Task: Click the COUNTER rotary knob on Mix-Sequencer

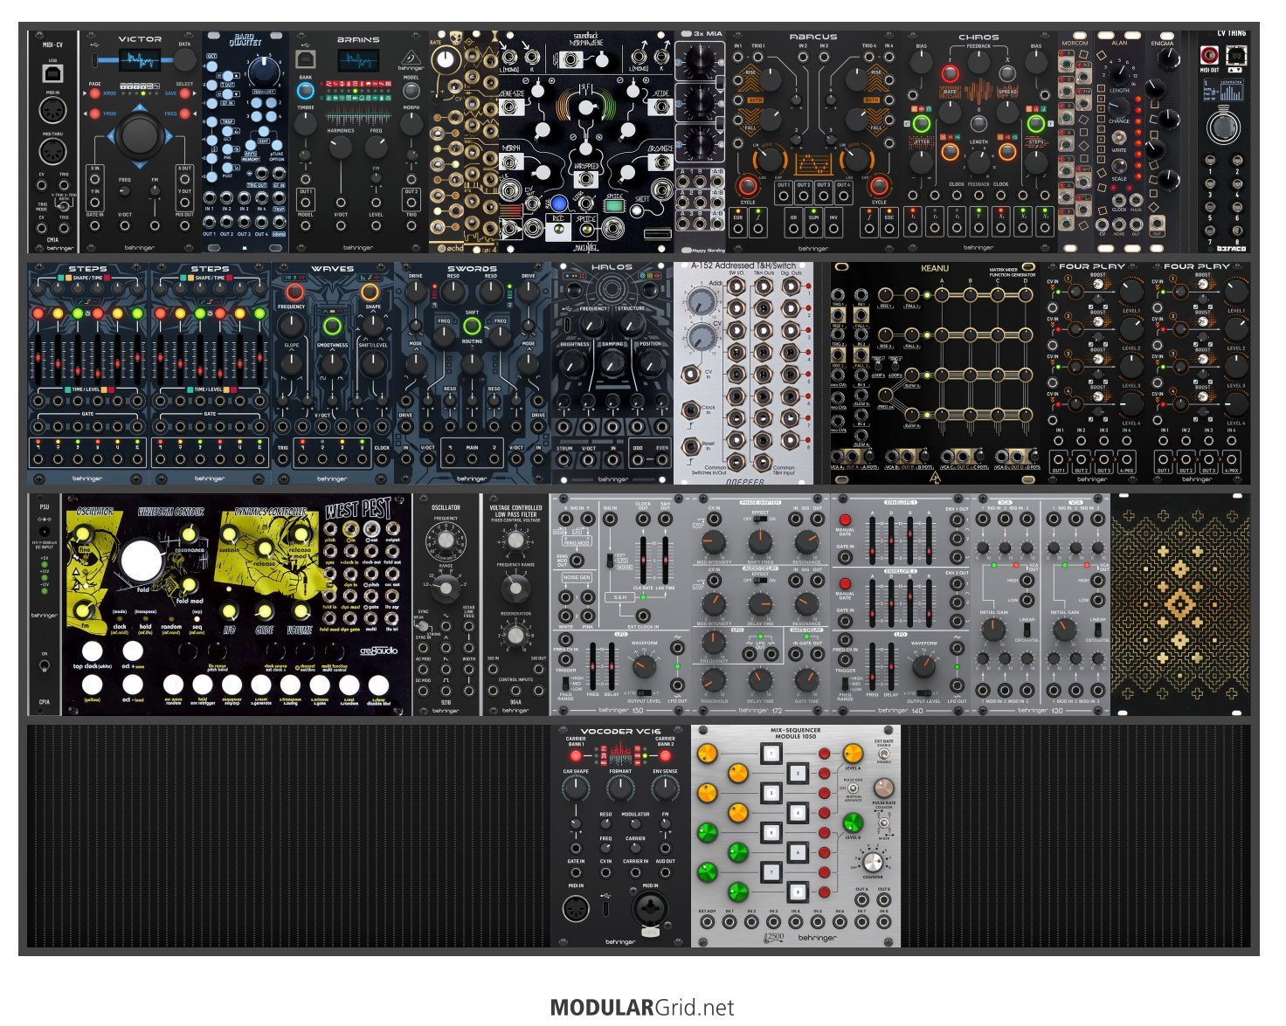Action: (875, 861)
